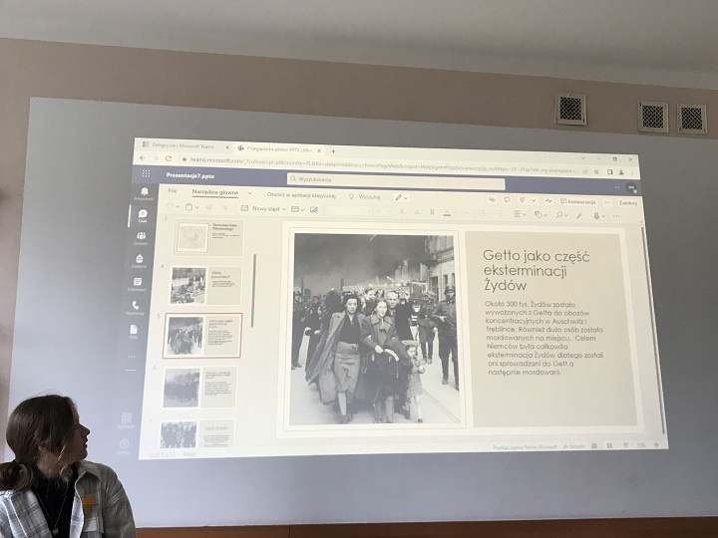718x538 pixels.
Task: Select slide 6 thumbnail
Action: pyautogui.click(x=199, y=387)
